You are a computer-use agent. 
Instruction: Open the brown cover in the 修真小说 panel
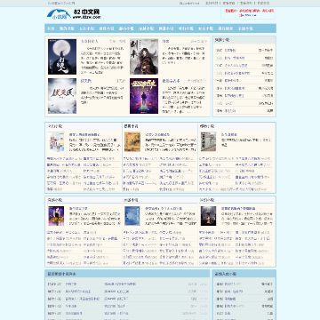click(132, 142)
